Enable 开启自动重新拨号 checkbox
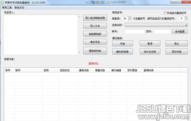The height and width of the screenshot is (121, 191). 165,13
